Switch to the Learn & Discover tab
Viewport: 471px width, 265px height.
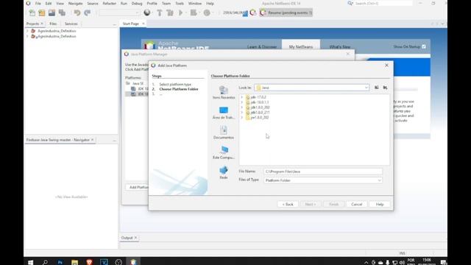pyautogui.click(x=262, y=47)
